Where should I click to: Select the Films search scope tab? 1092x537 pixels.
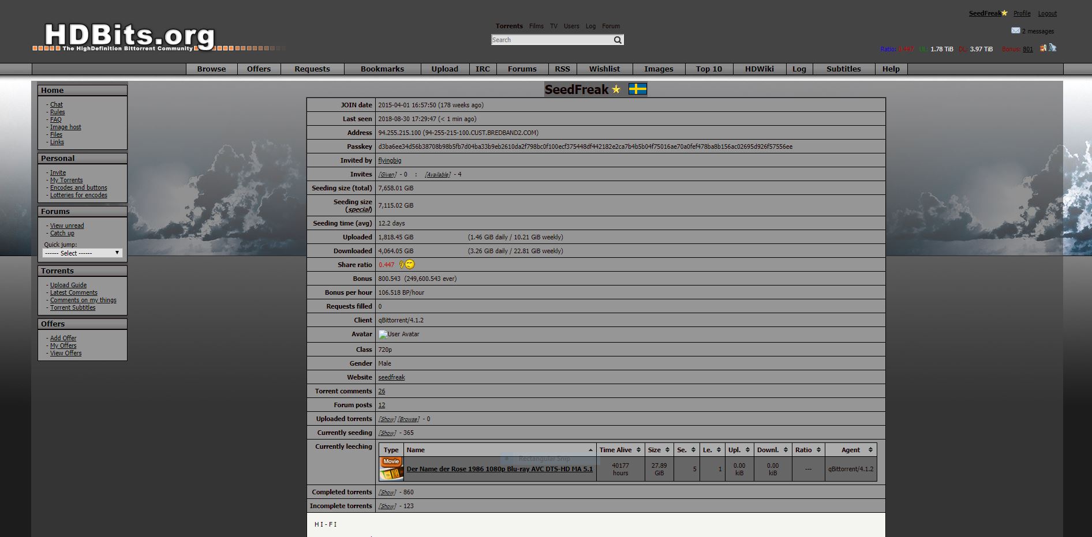536,26
